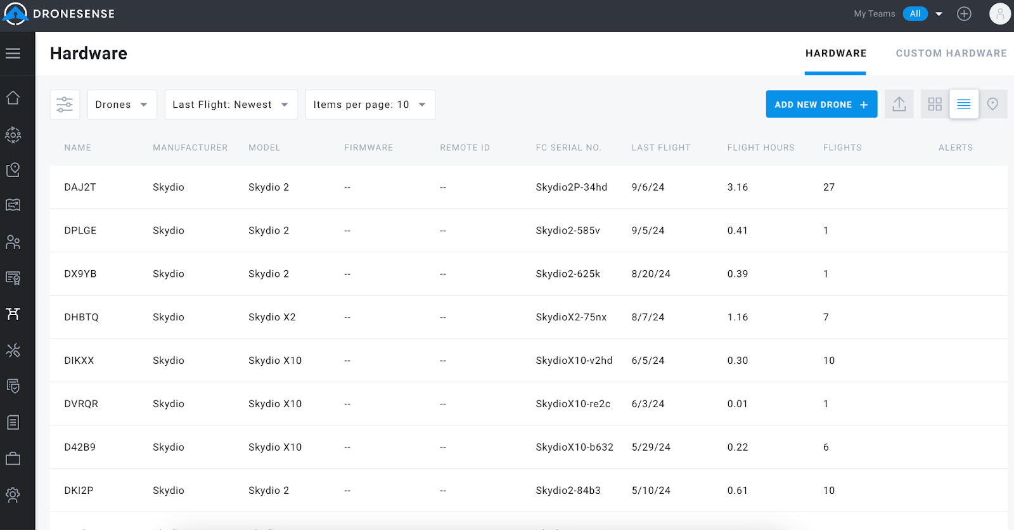Image resolution: width=1014 pixels, height=530 pixels.
Task: Open the reports document sidebar icon
Action: (x=13, y=422)
